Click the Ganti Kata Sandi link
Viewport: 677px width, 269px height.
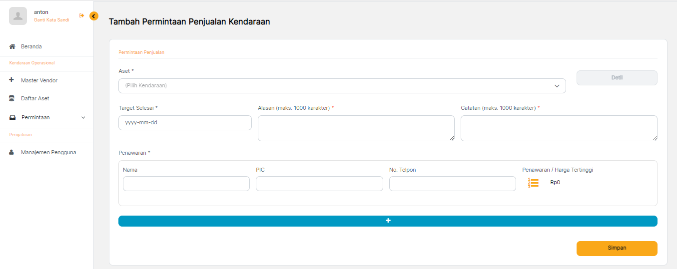(51, 20)
